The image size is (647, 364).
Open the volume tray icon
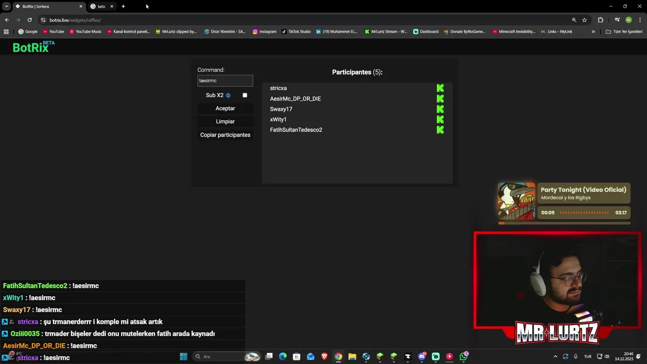coord(607,356)
